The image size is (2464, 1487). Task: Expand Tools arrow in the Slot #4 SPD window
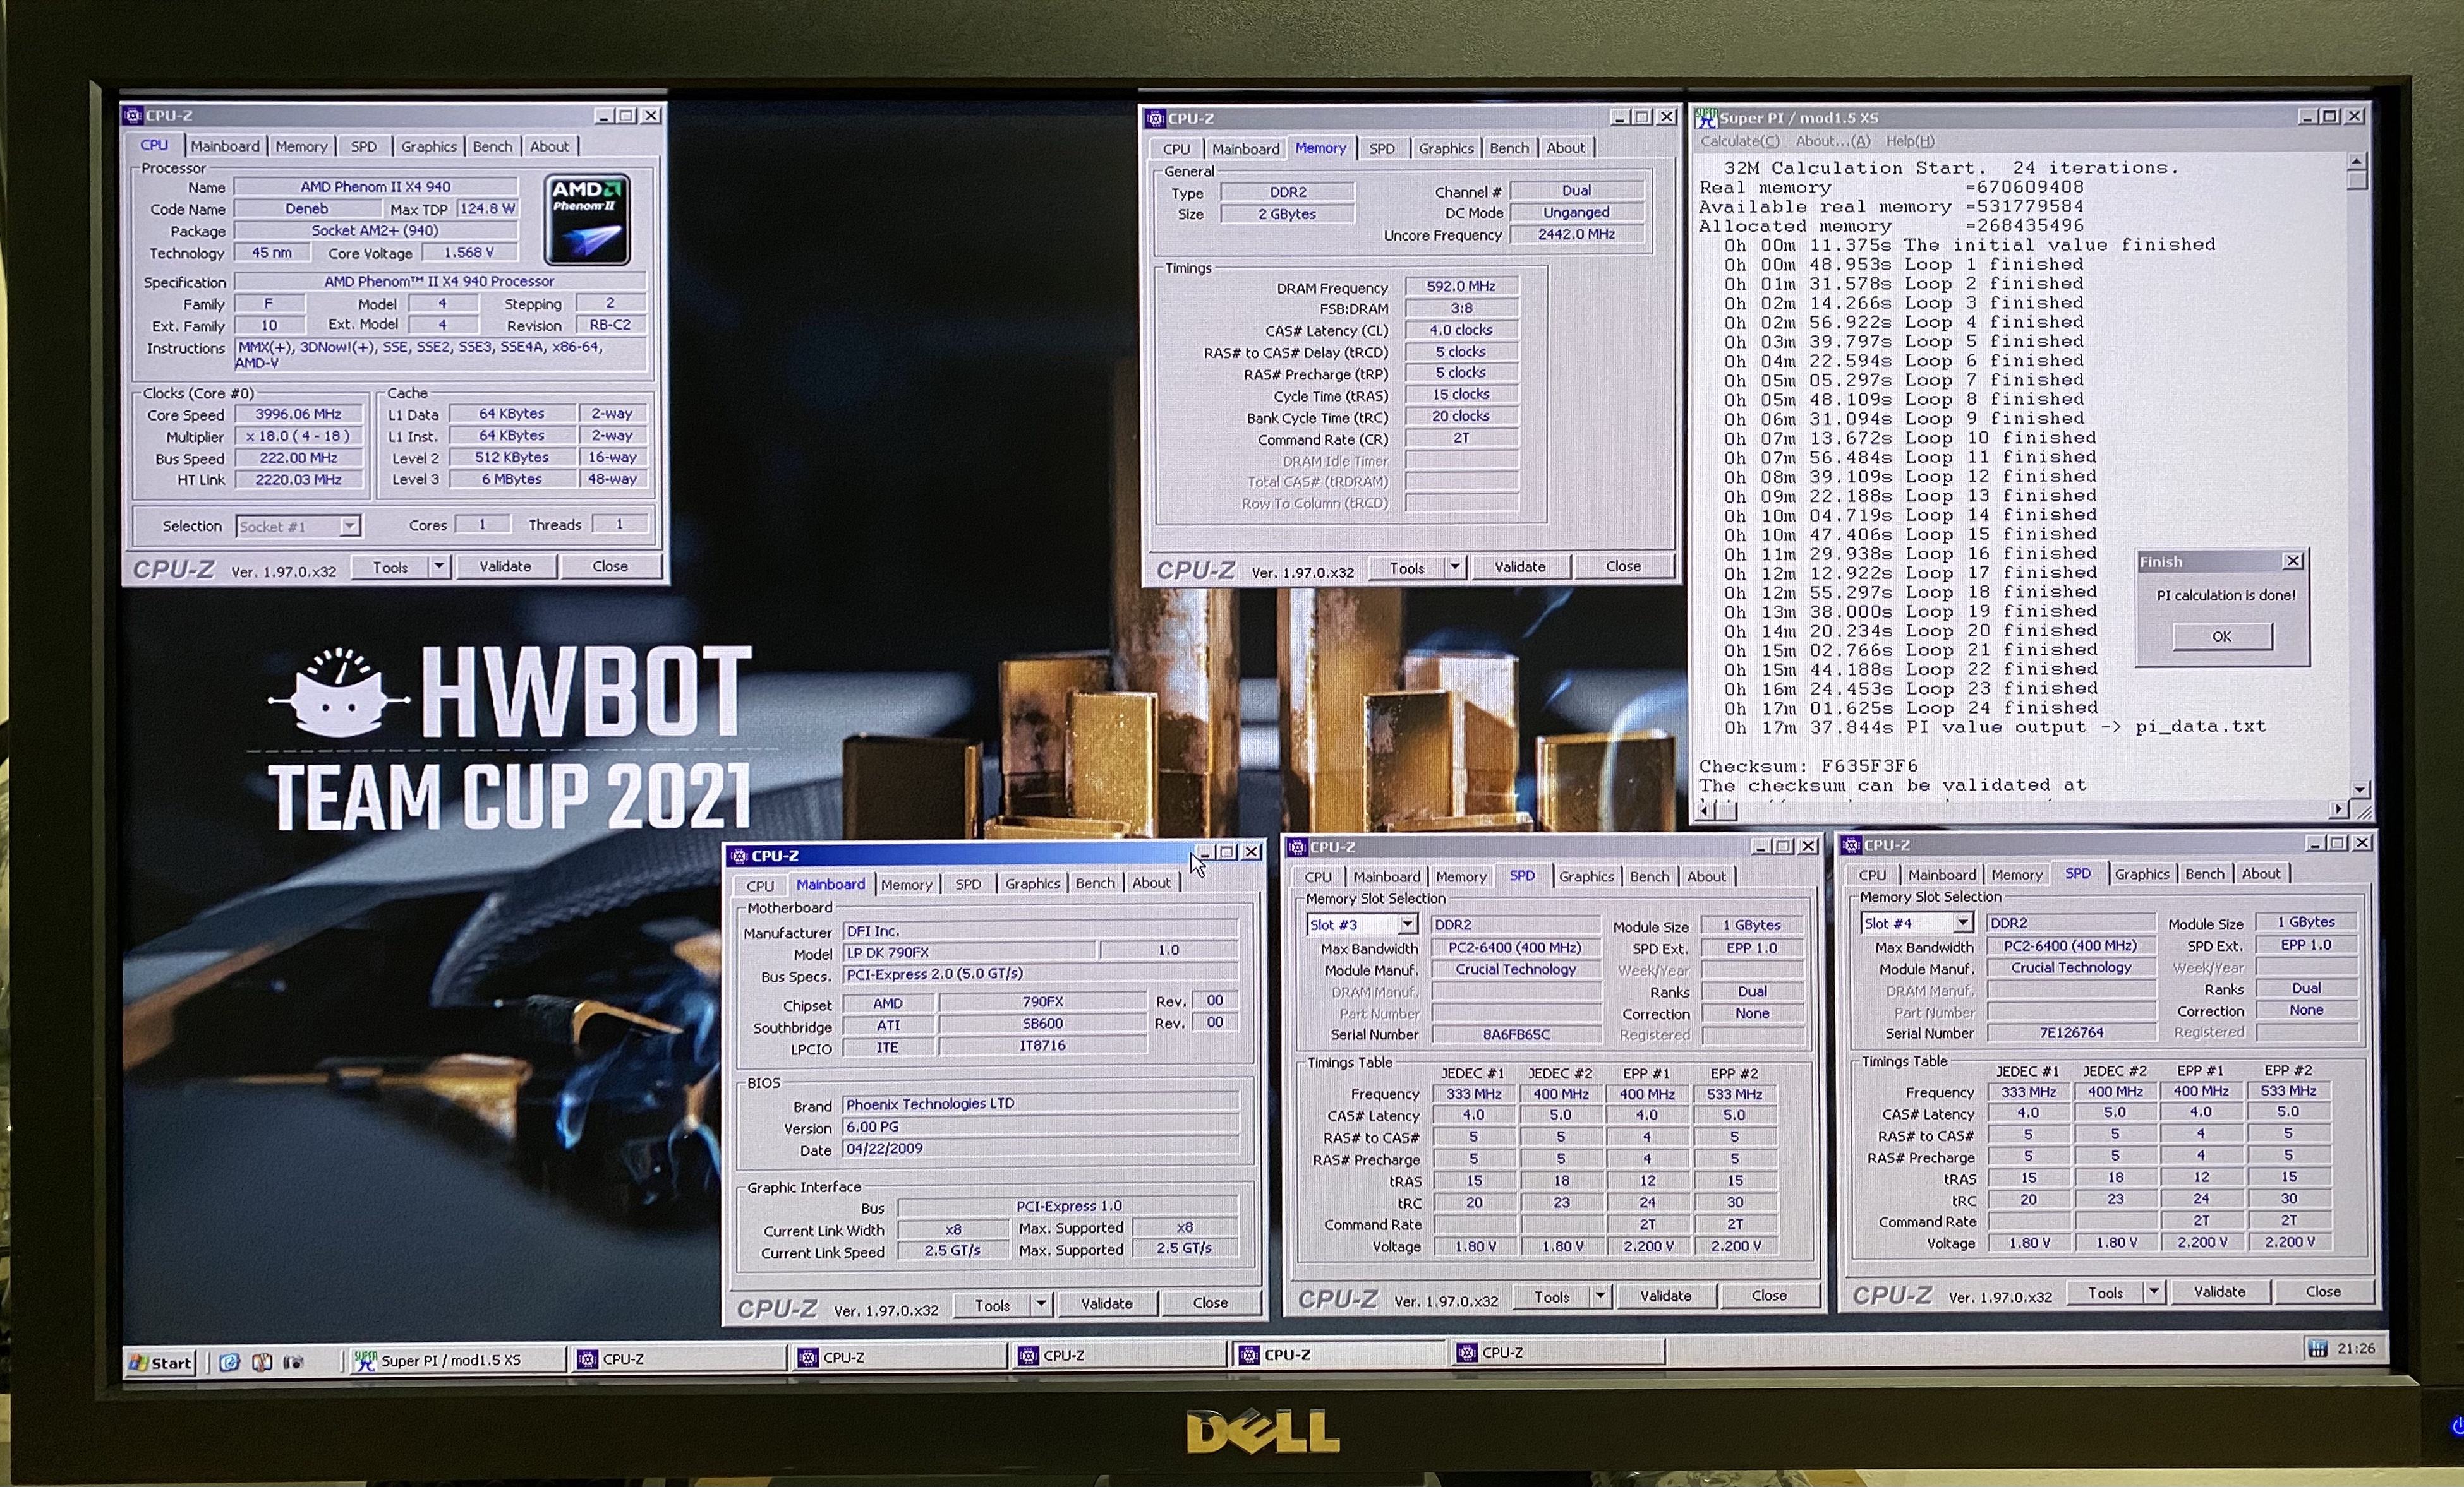pyautogui.click(x=2154, y=1292)
